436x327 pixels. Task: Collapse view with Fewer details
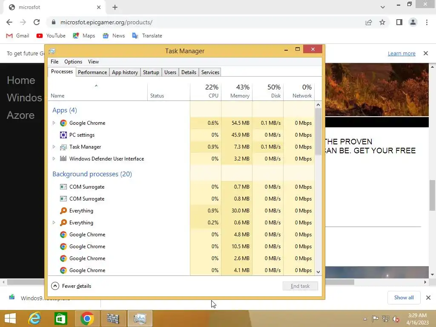(x=71, y=286)
